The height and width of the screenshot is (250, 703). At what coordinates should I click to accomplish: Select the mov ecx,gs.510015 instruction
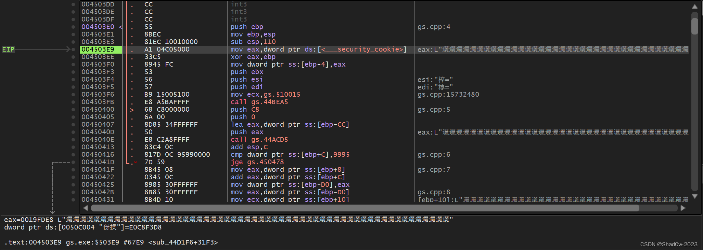(x=265, y=95)
